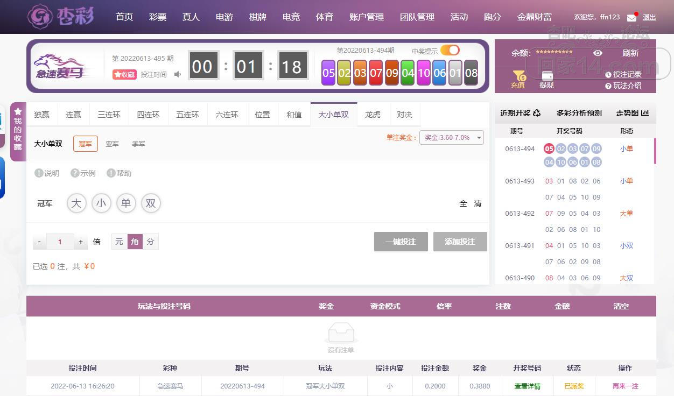Show hidden balance with the eye icon

[598, 53]
